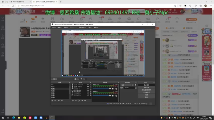Toggle lock on window capture 4 source
The image size is (214, 120).
coord(91,95)
